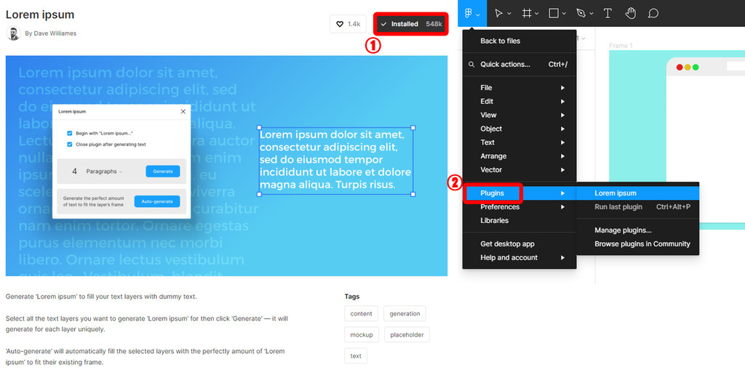745x375 pixels.
Task: Run the Lorem ipsum plugin from submenu
Action: coord(637,193)
